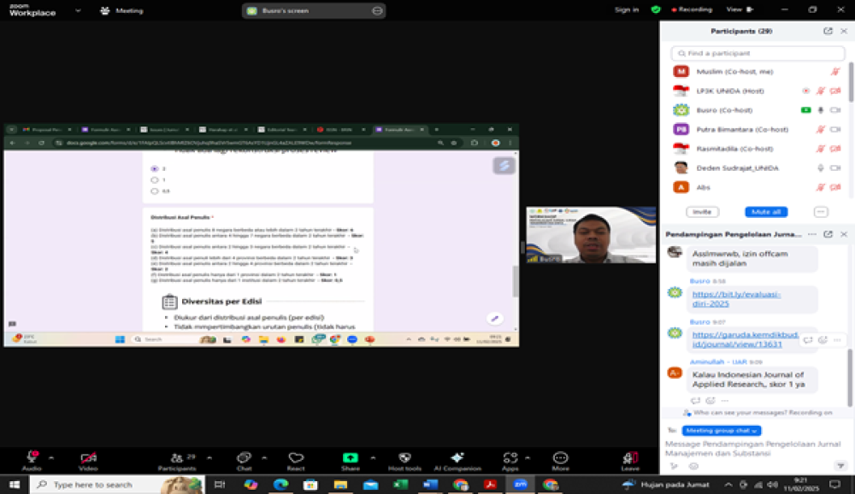Open chat format options icon in composer
This screenshot has width=855, height=494.
(674, 466)
